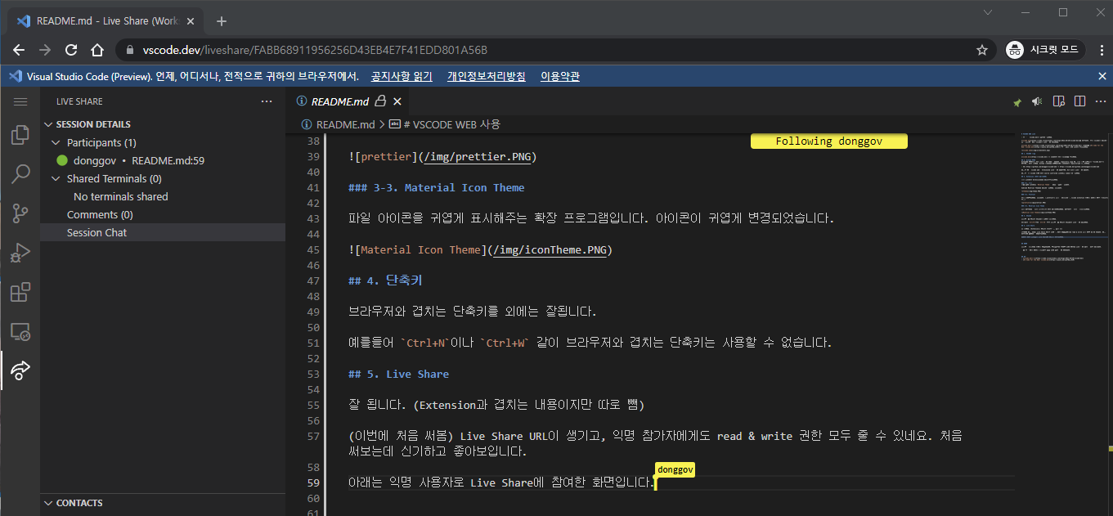
Task: Click the donggov cursor name label
Action: [675, 470]
